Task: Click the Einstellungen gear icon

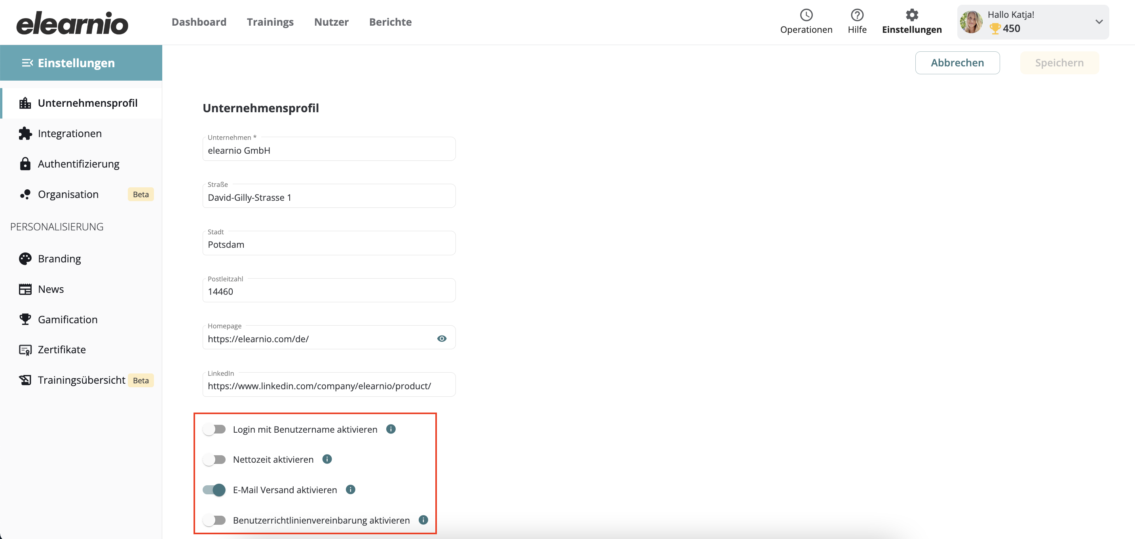Action: [911, 15]
